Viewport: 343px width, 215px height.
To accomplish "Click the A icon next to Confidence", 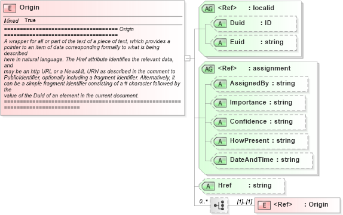I will tap(220, 122).
